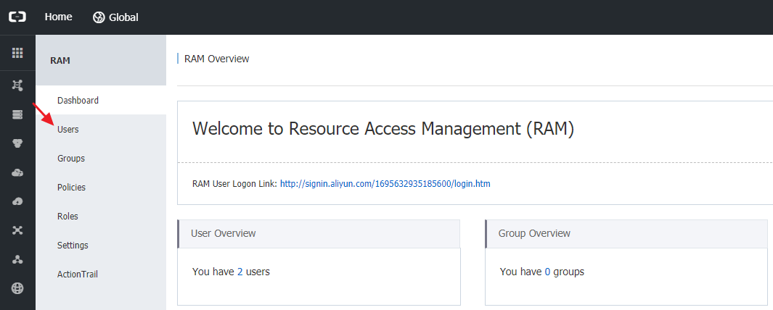Open the products grid menu icon
Image resolution: width=773 pixels, height=310 pixels.
click(x=17, y=53)
